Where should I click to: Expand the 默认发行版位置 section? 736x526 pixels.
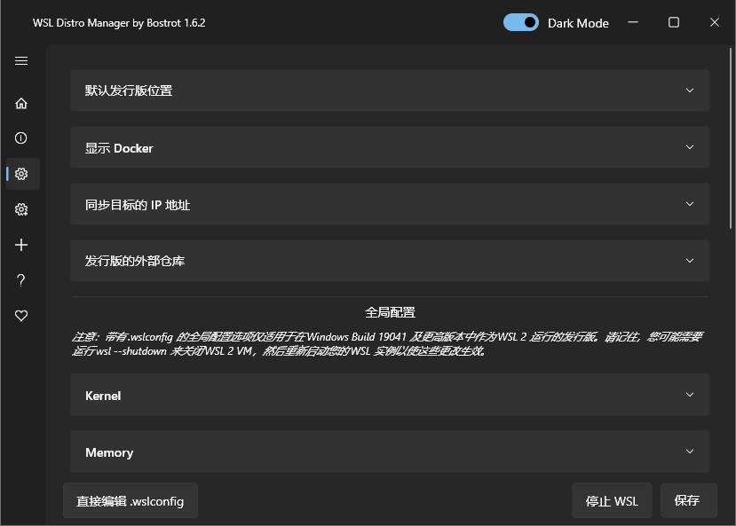(x=390, y=90)
